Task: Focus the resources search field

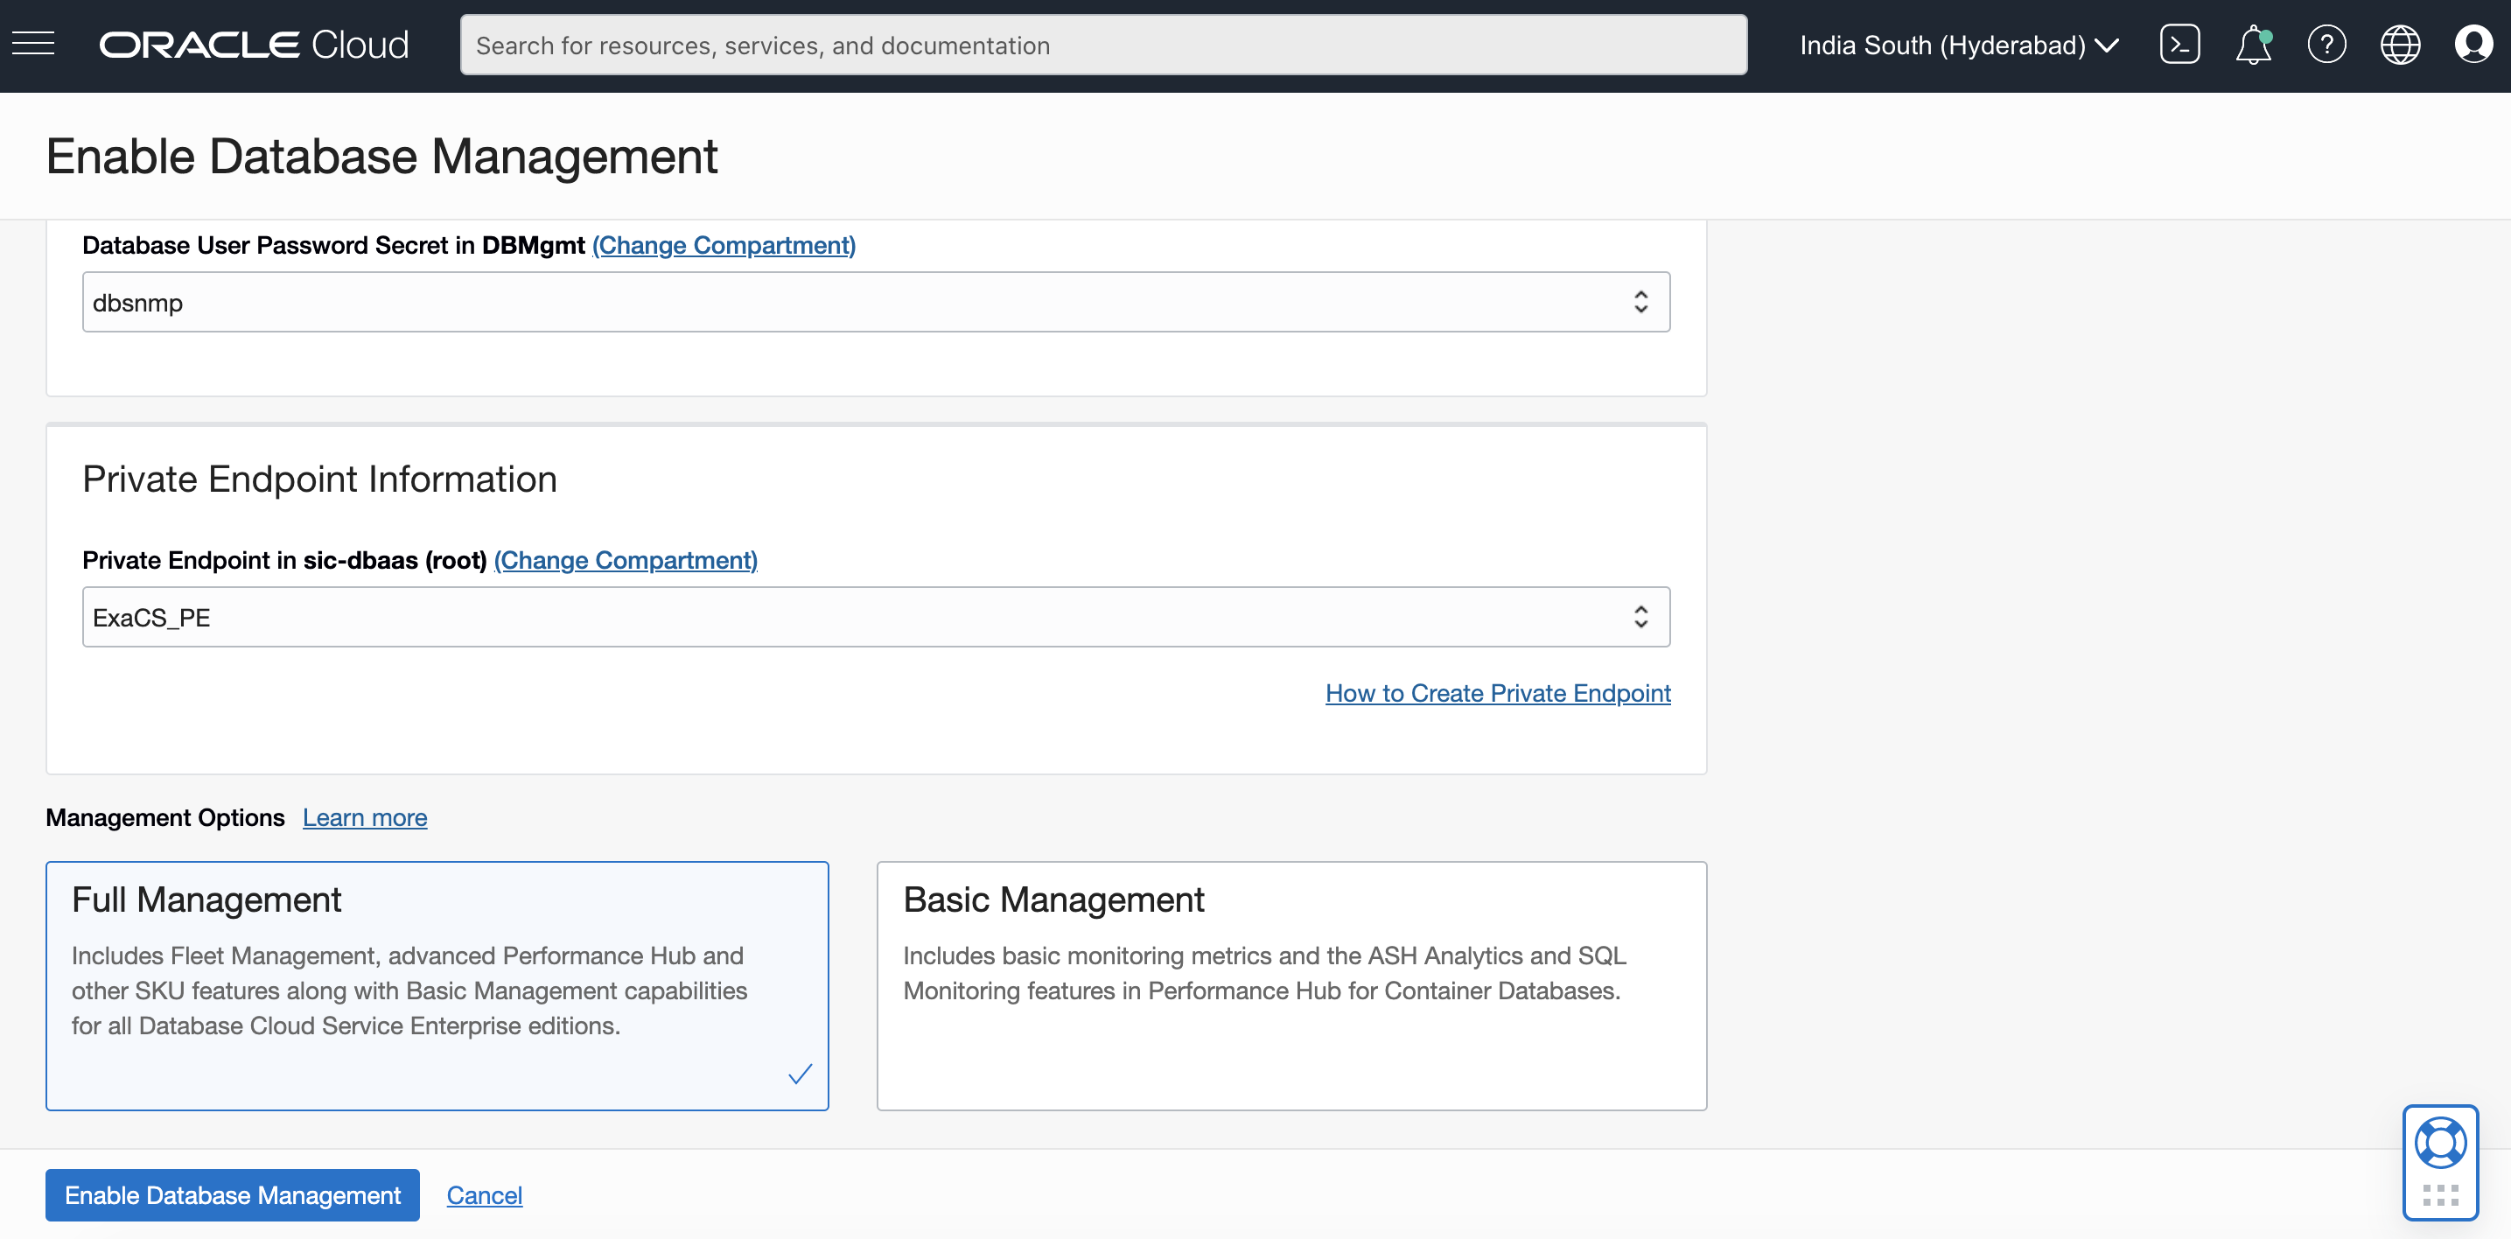Action: coord(1102,45)
